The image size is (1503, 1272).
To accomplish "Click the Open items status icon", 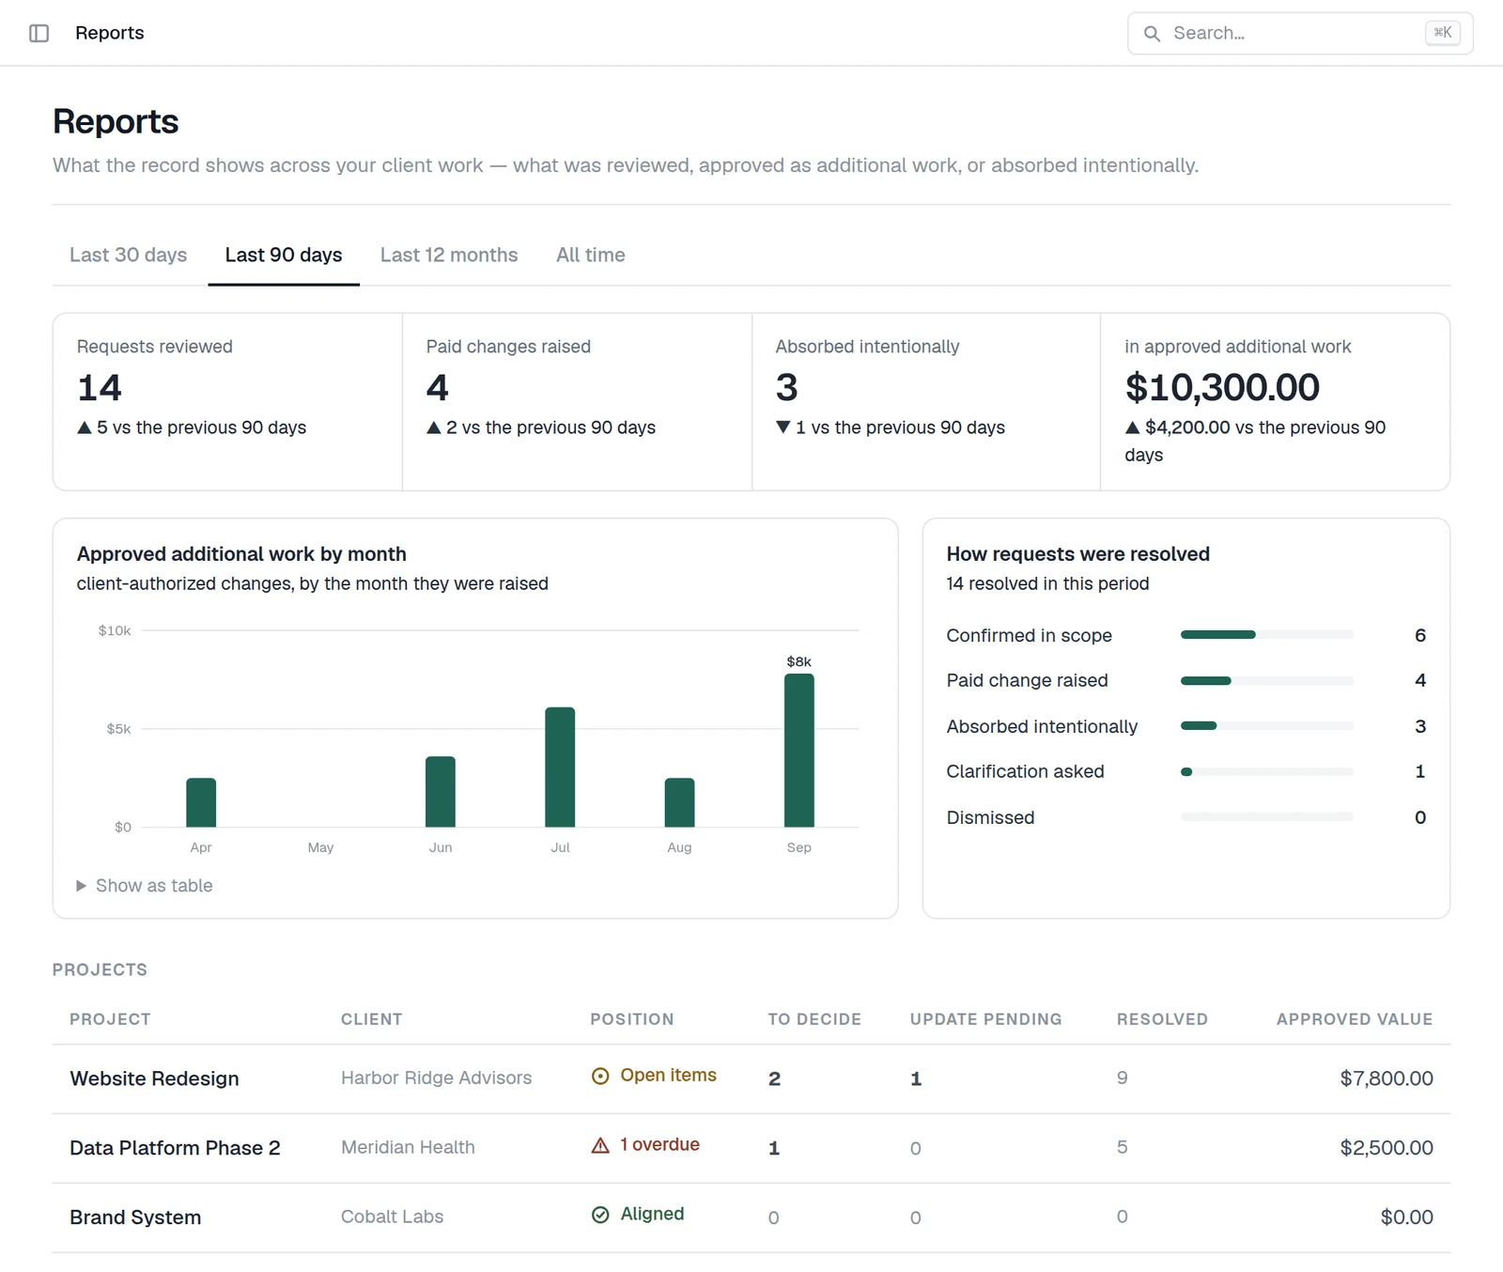I will [600, 1076].
